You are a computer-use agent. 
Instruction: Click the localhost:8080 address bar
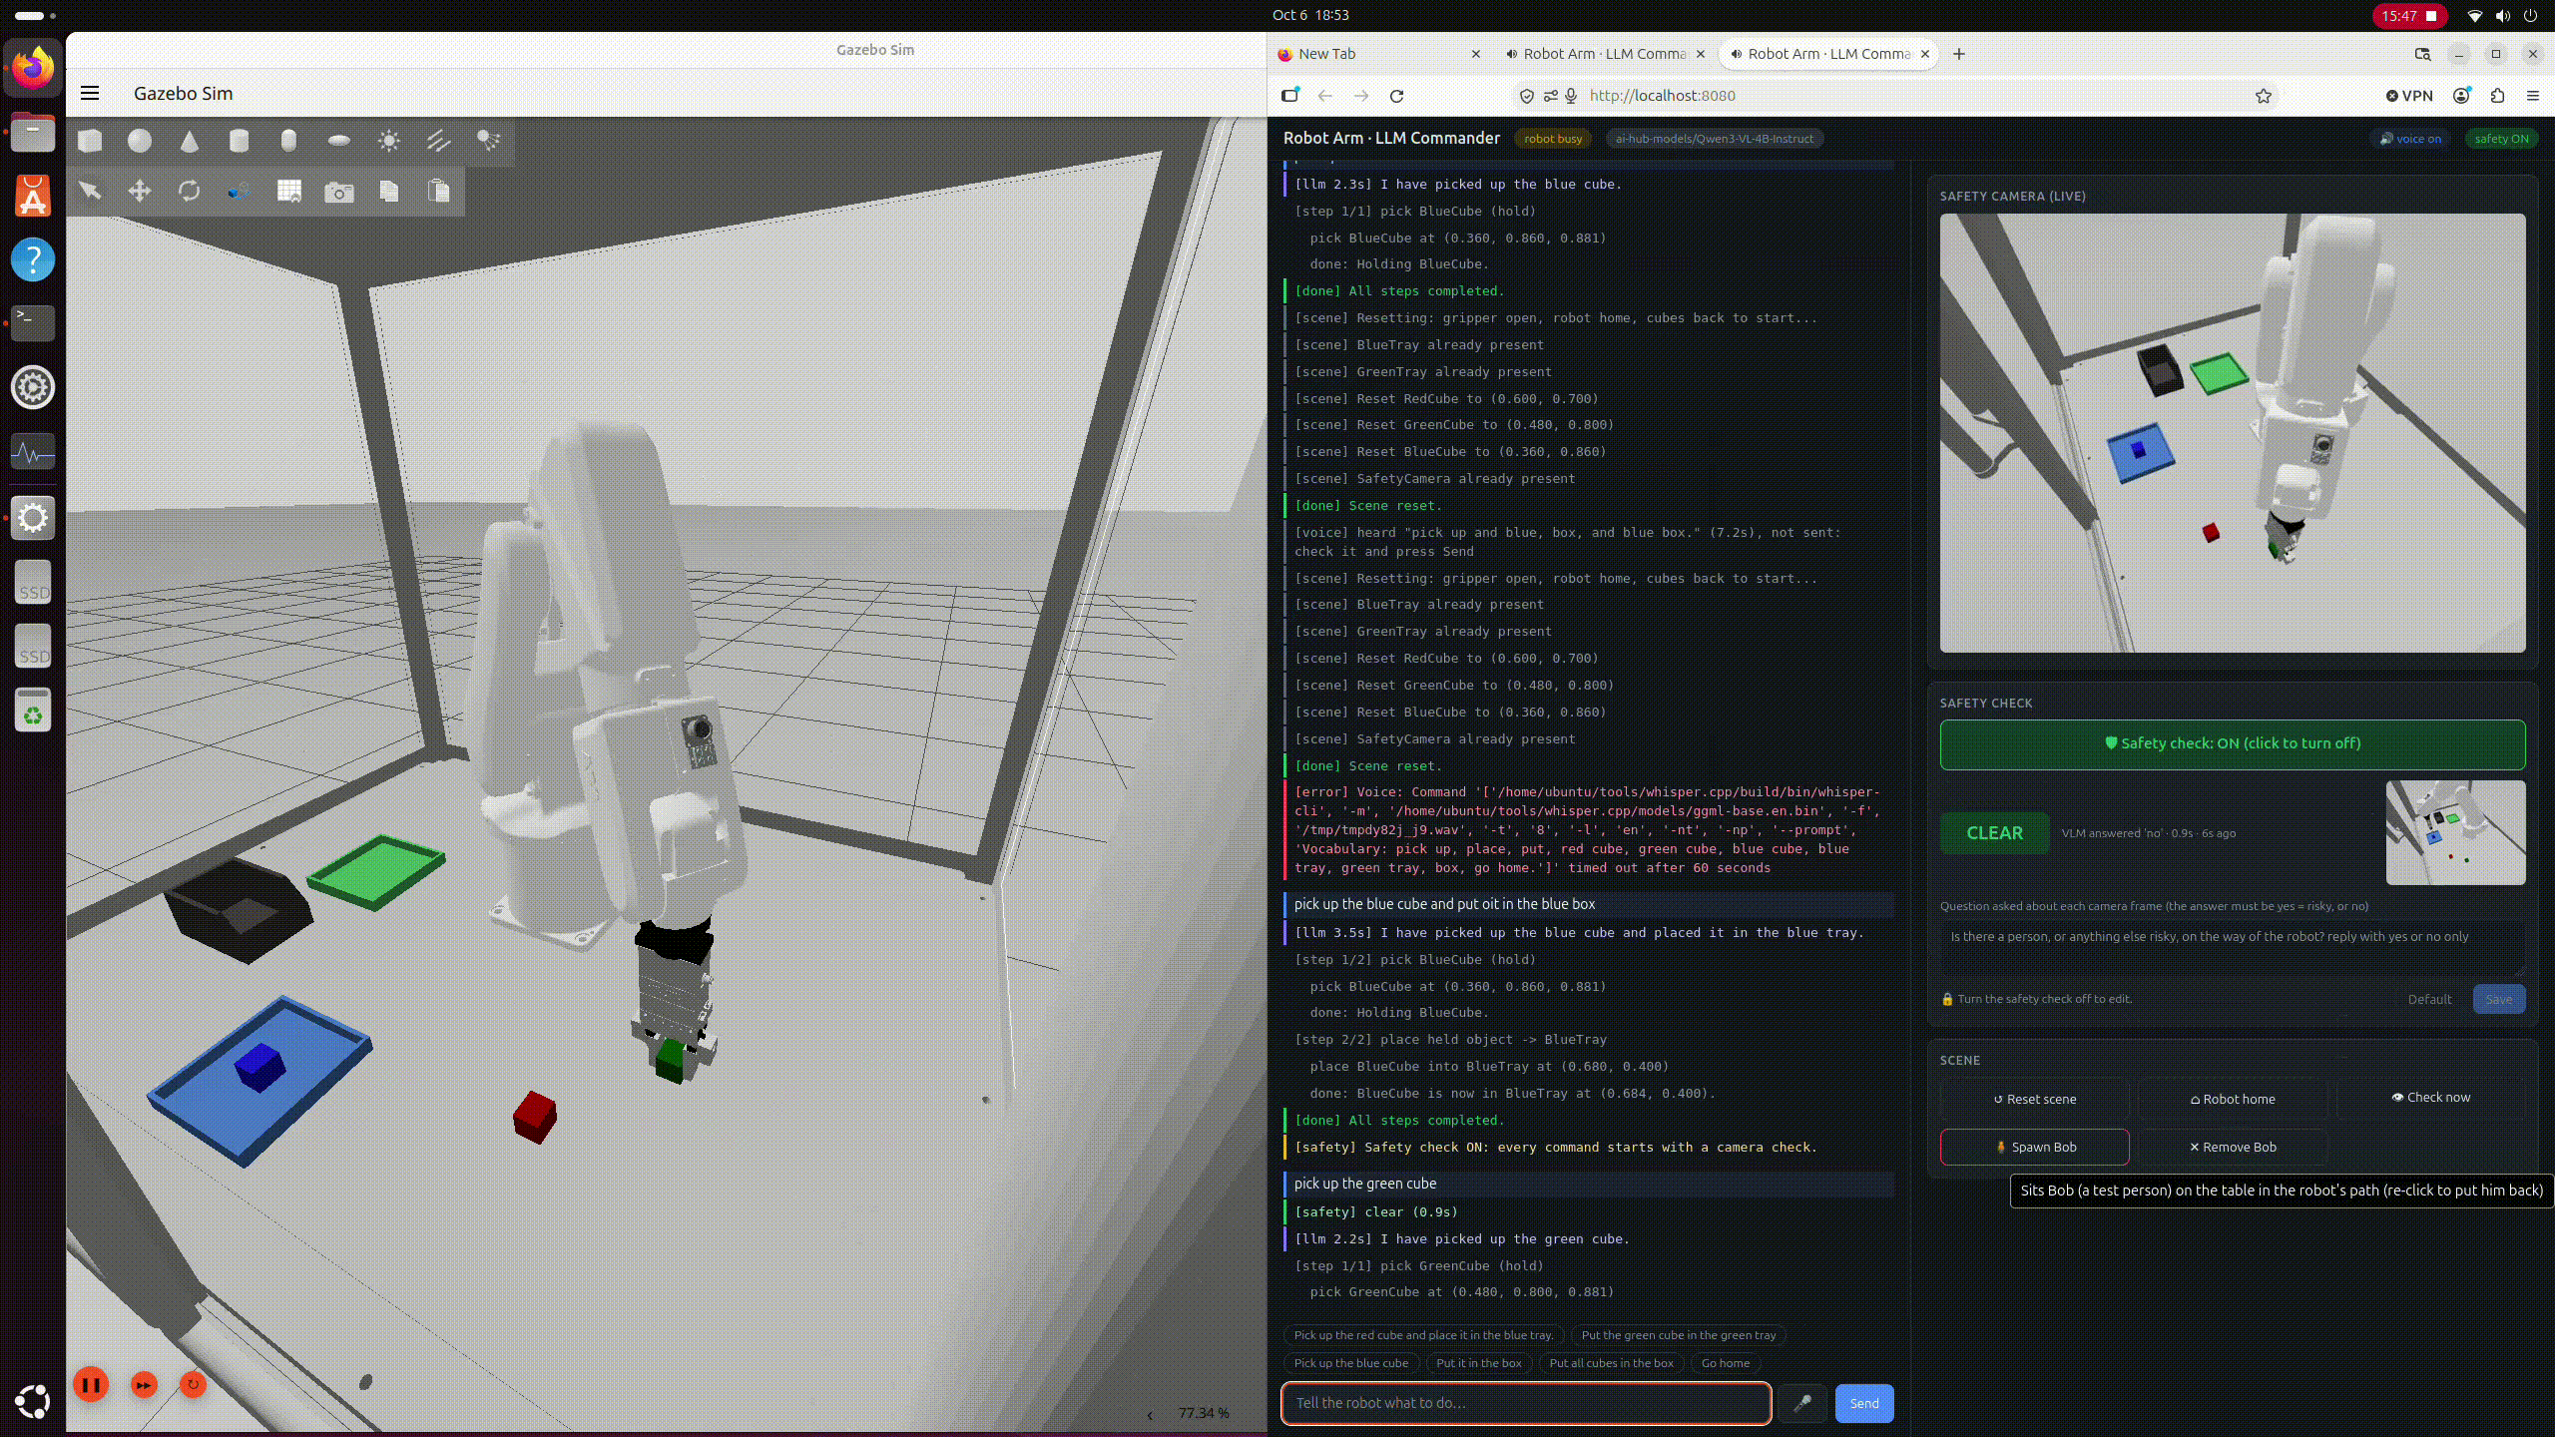(x=1896, y=96)
